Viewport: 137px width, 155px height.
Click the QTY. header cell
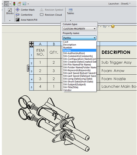click(54, 52)
